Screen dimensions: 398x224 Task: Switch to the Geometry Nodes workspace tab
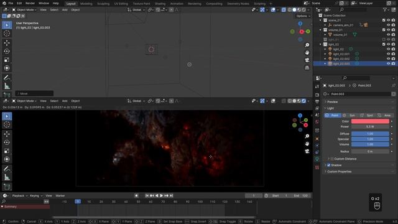[238, 4]
